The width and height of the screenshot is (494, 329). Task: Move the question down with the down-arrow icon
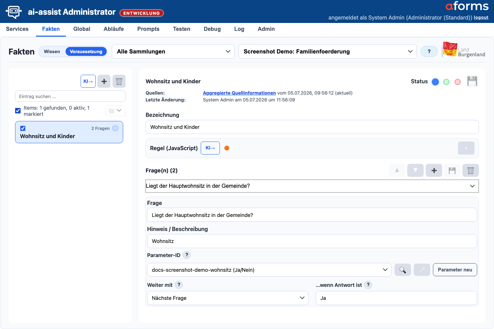[x=415, y=170]
